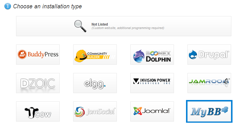
Task: Choose the Jcow installation type
Action: 38,111
